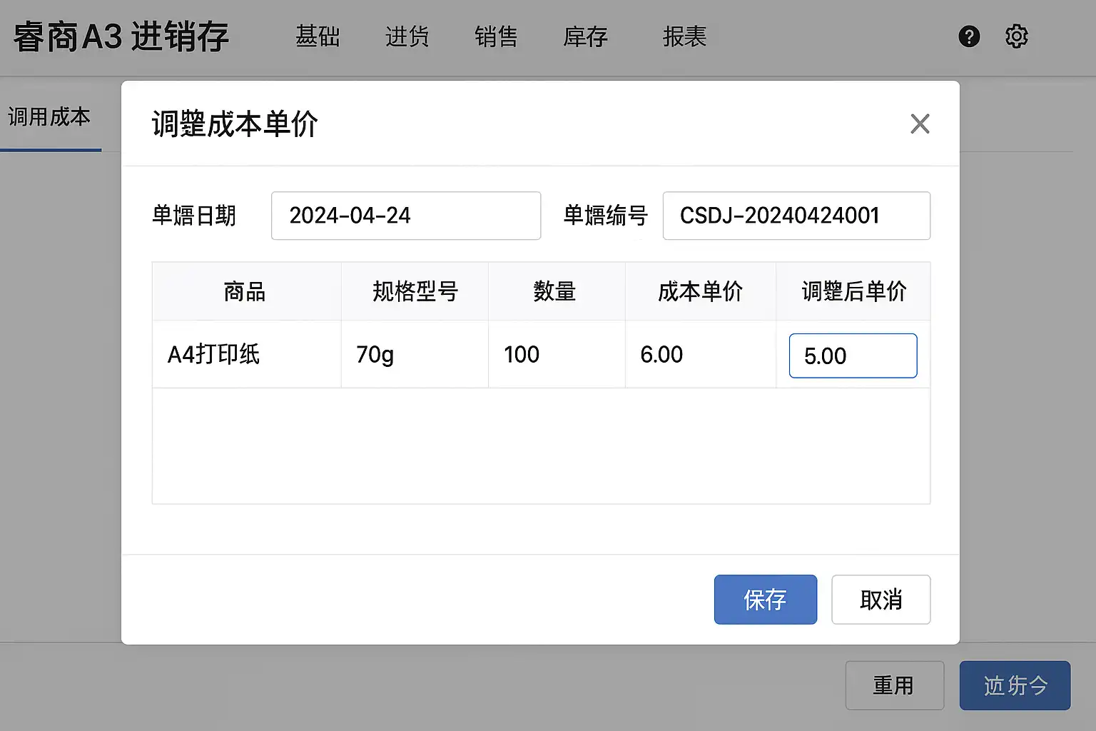Open the 库存 menu

[585, 36]
